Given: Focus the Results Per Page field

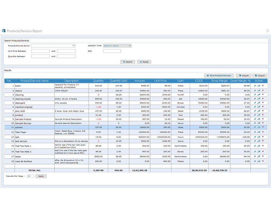Looking at the screenshot, I should point(30,176).
